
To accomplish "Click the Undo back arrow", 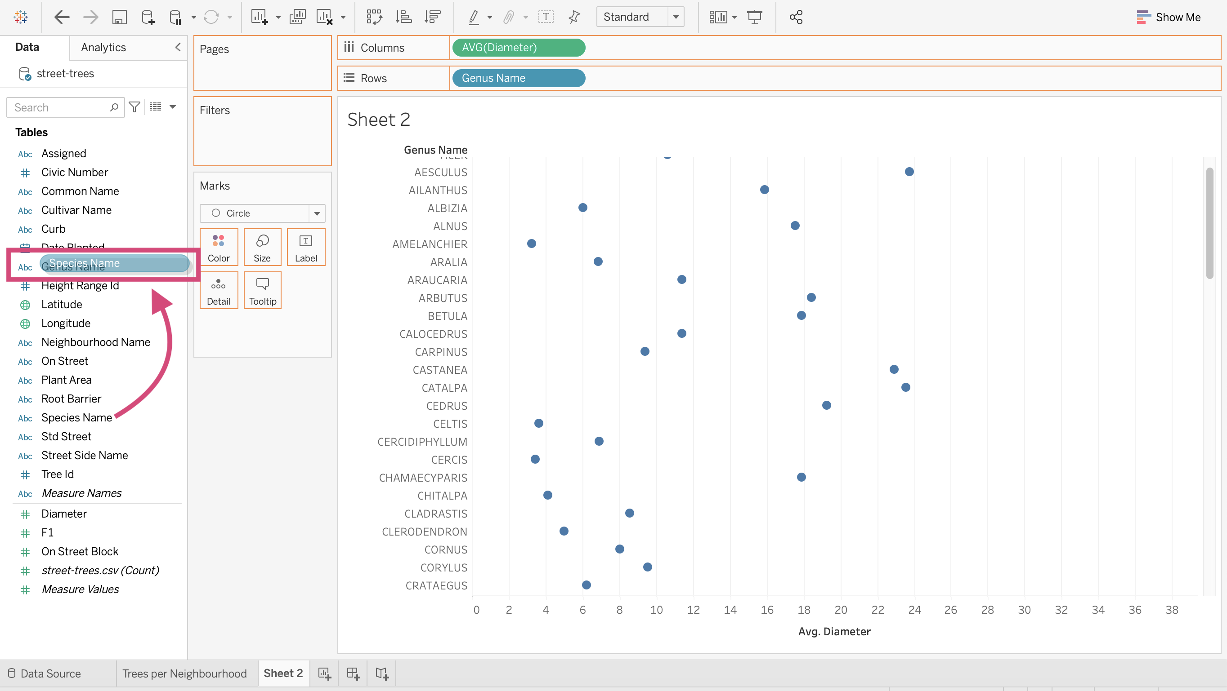I will (x=62, y=17).
